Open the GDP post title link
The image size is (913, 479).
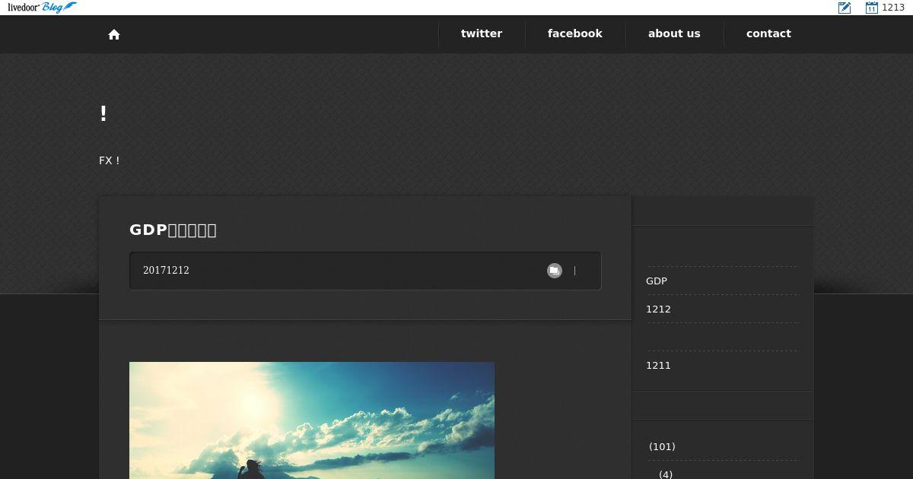(173, 230)
